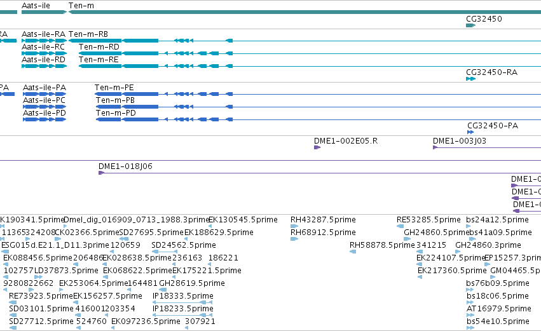
Task: Select the DME1-018J06 clone label
Action: click(x=125, y=166)
